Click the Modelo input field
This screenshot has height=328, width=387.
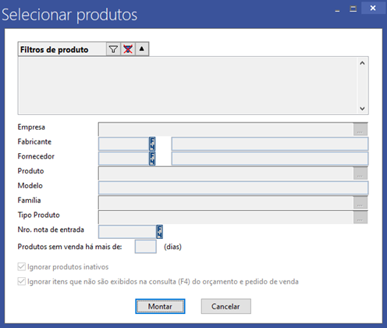pyautogui.click(x=233, y=187)
